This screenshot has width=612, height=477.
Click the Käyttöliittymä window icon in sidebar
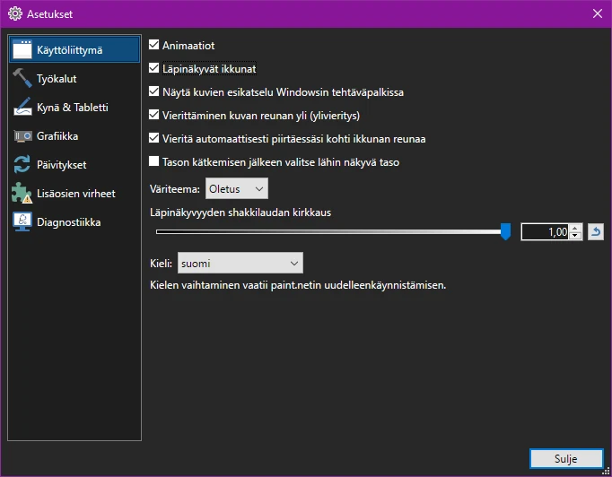click(23, 49)
